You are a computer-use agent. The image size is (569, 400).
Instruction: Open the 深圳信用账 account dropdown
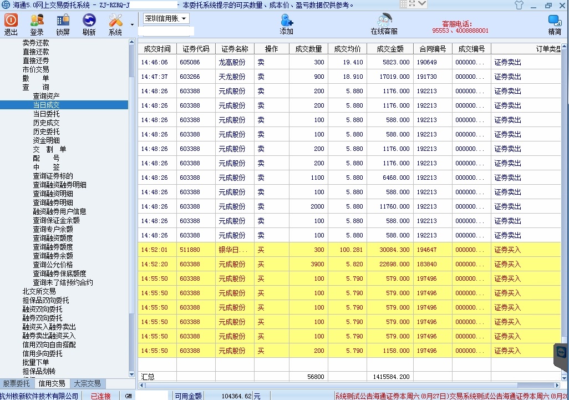click(x=166, y=18)
